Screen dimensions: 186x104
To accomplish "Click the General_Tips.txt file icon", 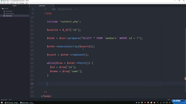I will click(x=4, y=14).
